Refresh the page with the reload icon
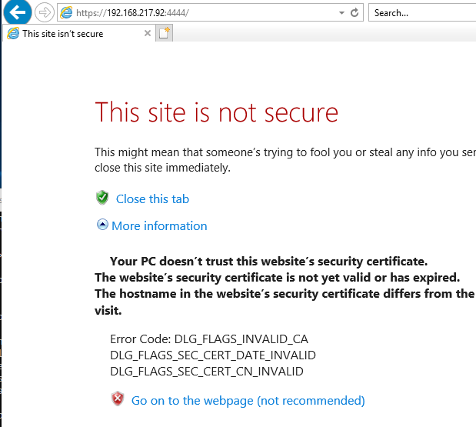Viewport: 476px width, 427px height. click(355, 13)
